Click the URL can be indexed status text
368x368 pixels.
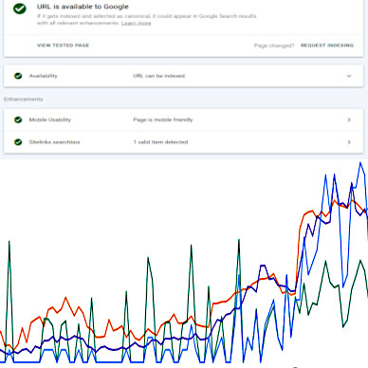click(x=159, y=76)
